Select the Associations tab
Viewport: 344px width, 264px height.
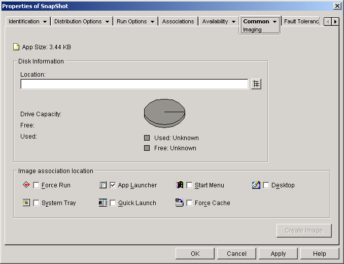coord(178,21)
